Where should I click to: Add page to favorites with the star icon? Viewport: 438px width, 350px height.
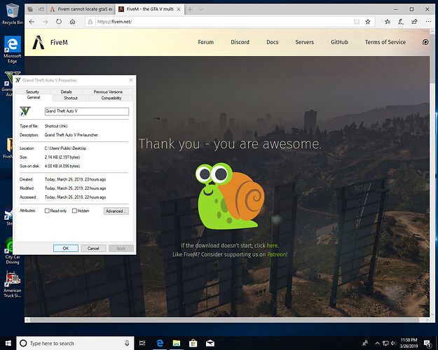(368, 22)
